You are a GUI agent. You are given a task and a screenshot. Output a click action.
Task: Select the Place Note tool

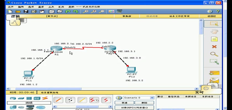[214, 39]
